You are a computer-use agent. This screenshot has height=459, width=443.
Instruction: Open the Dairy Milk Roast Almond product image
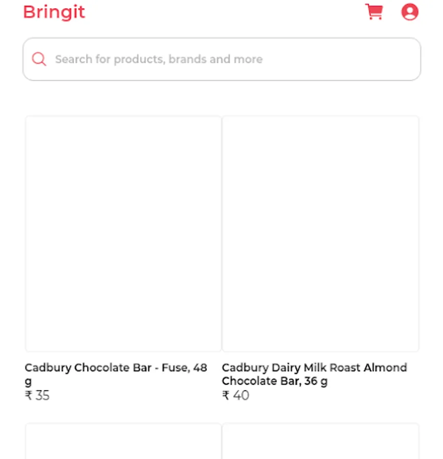tap(321, 234)
